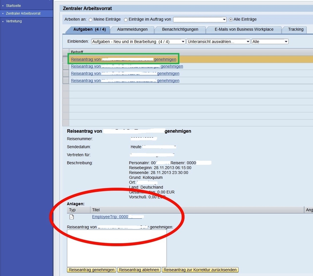The image size is (313, 276).
Task: Select row marker of the second task row
Action: click(x=66, y=66)
